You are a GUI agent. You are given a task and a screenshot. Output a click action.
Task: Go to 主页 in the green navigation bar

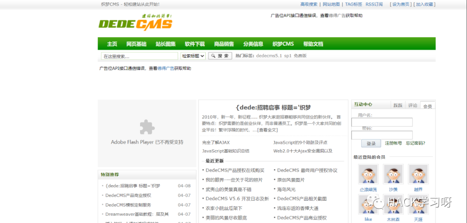click(112, 44)
